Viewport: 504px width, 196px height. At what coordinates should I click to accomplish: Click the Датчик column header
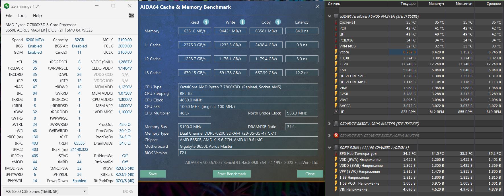[x=357, y=3]
